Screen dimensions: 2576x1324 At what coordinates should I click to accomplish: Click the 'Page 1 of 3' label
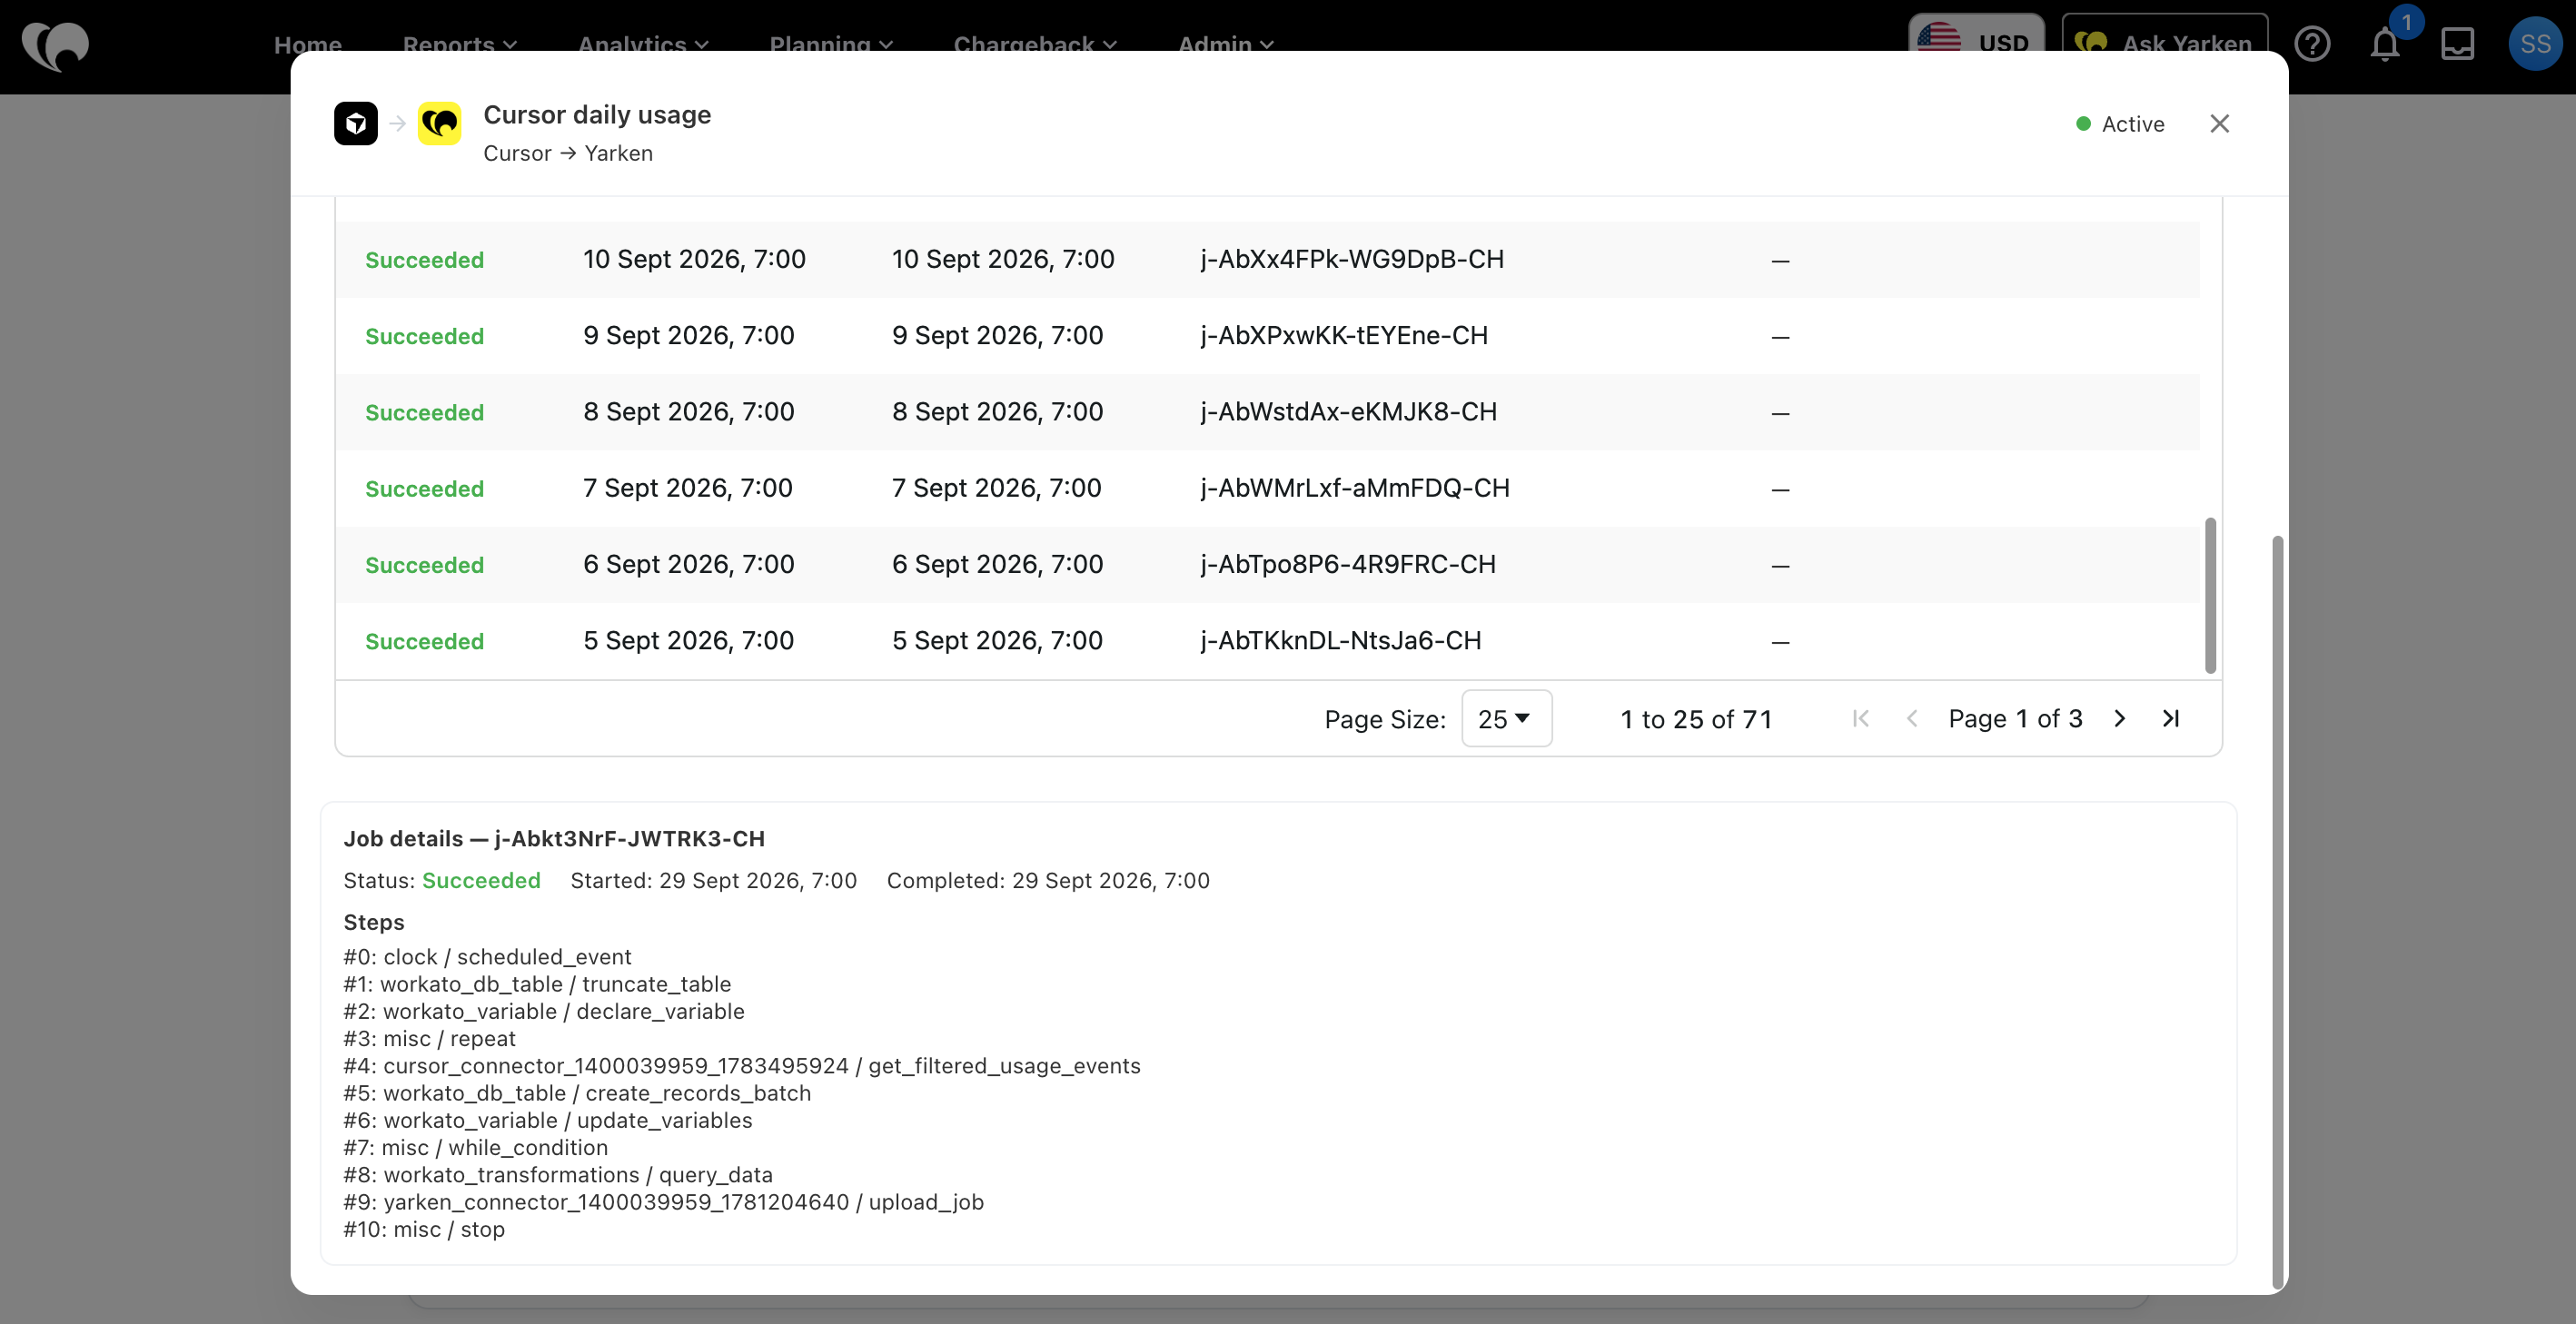2015,719
